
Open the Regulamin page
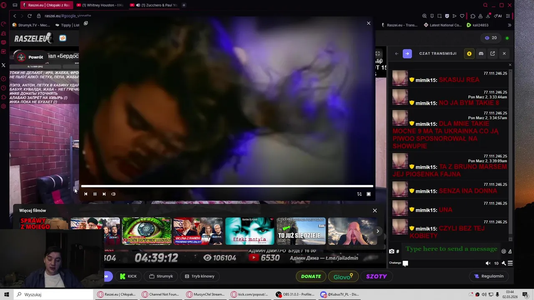(489, 276)
